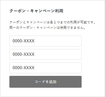Image resolution: width=105 pixels, height=97 pixels.
Task: Place cursor in field directly below description text
Action: click(x=45, y=41)
